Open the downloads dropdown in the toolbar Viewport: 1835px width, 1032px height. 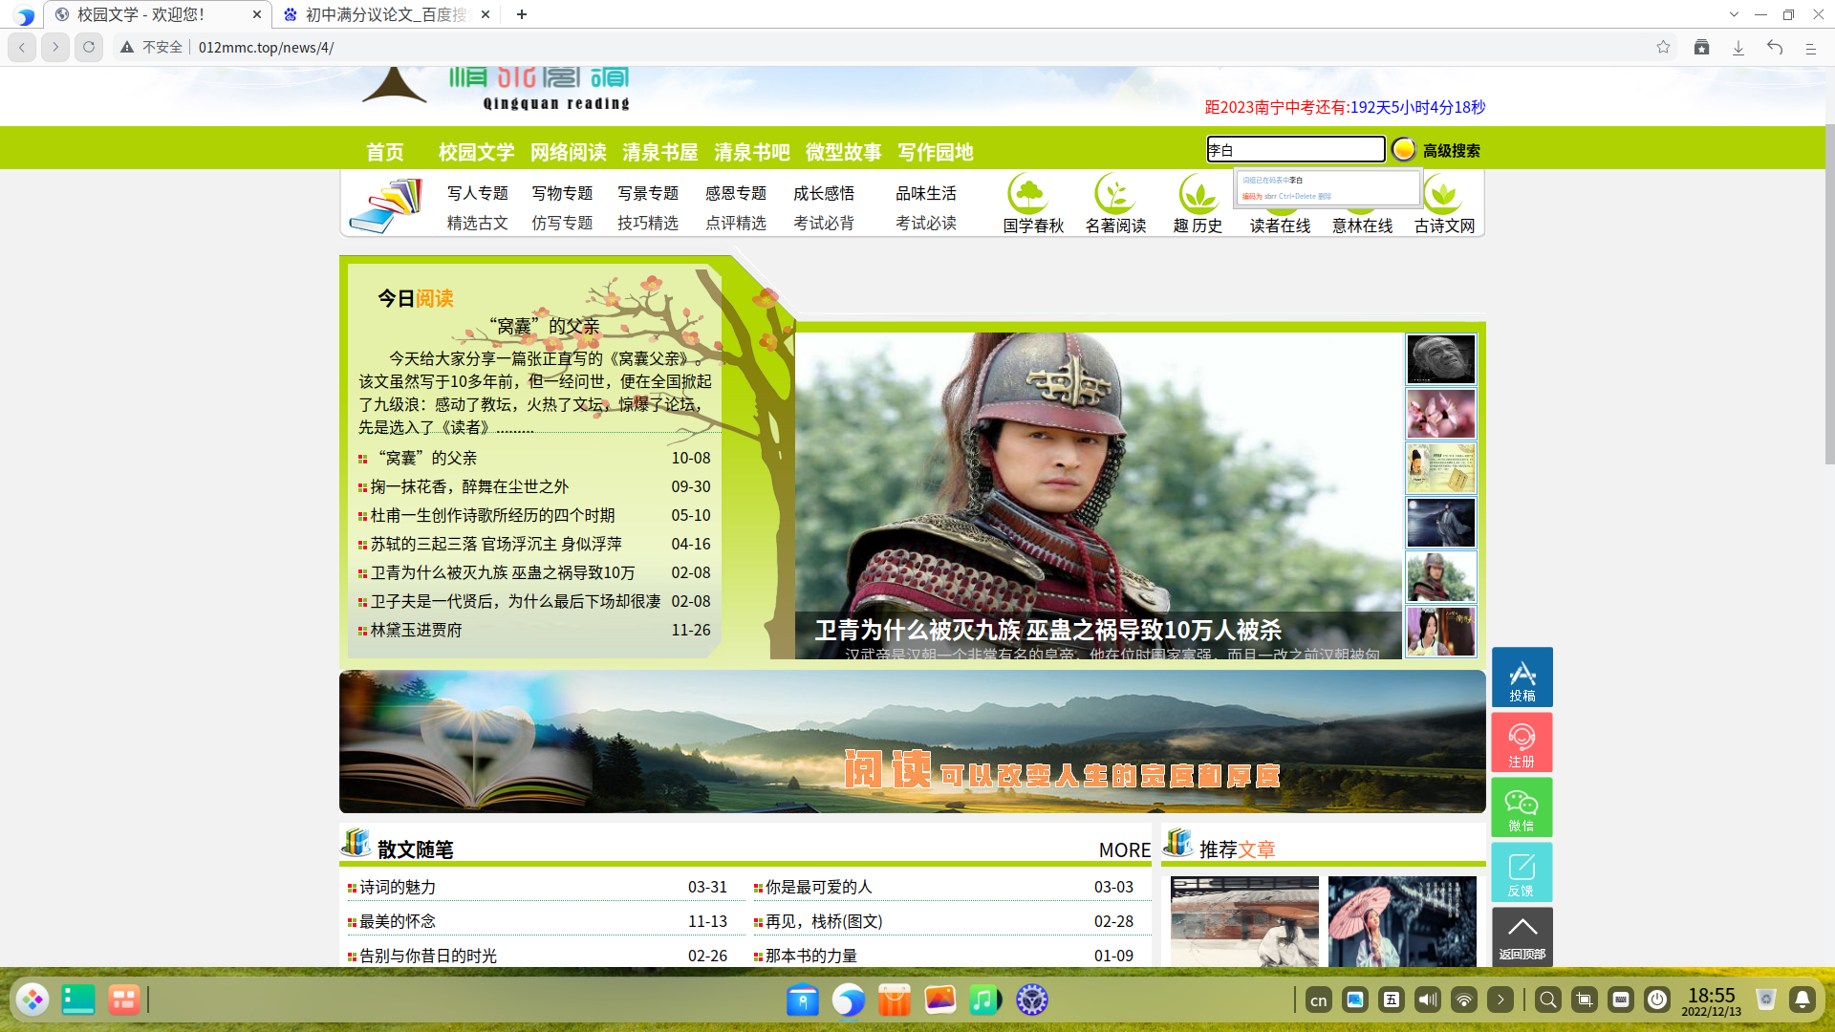coord(1738,47)
